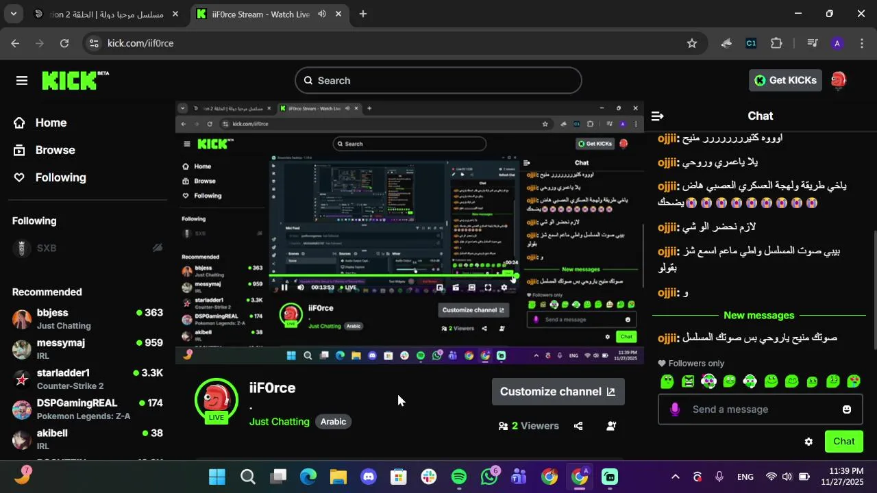Open Discord from the taskbar
Viewport: 877px width, 493px height.
click(x=369, y=477)
